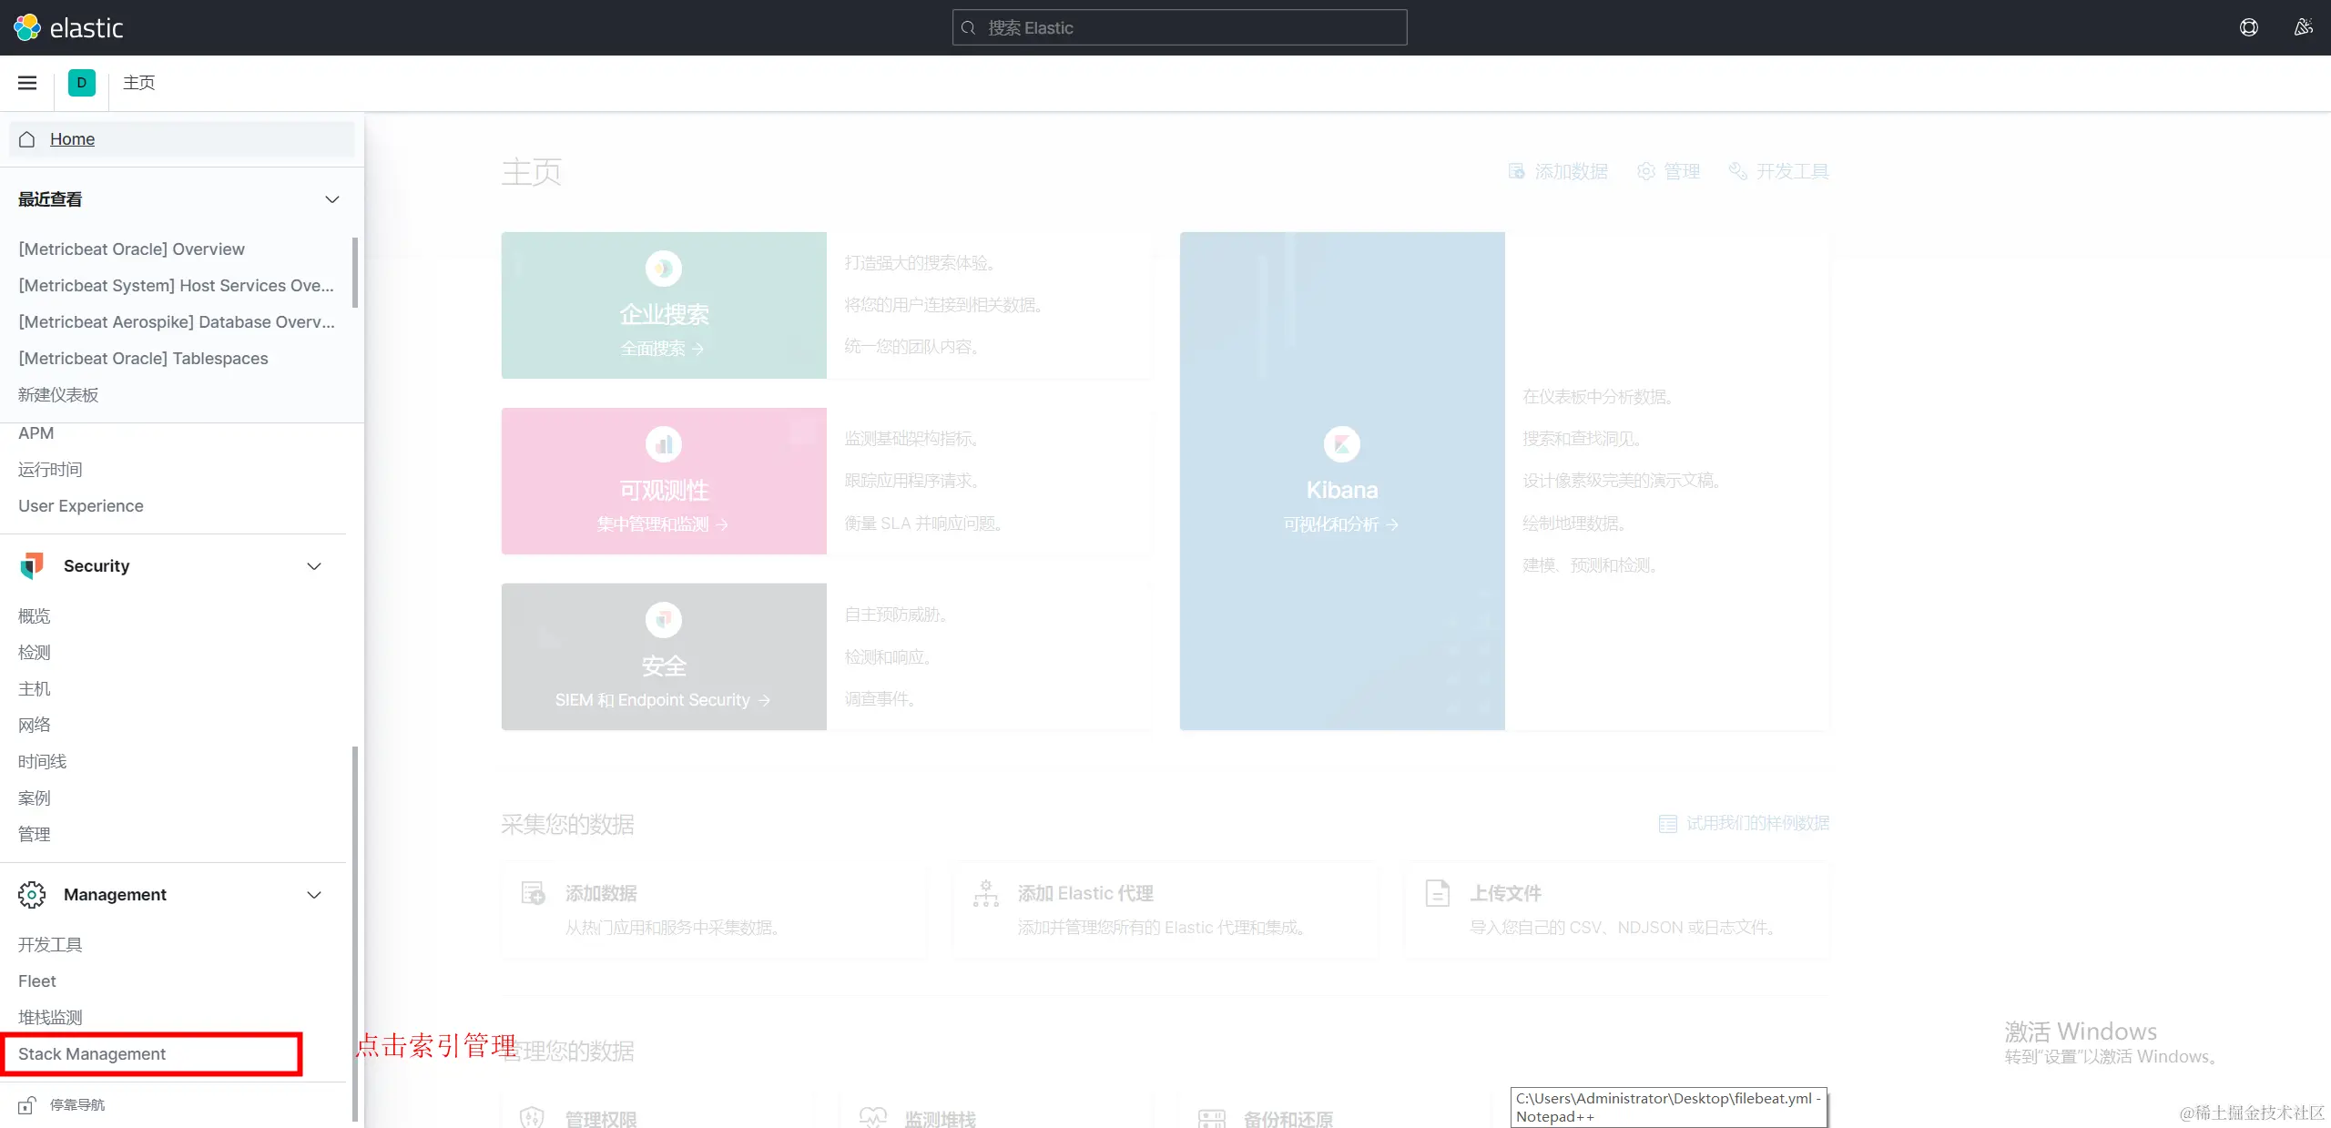The height and width of the screenshot is (1128, 2331).
Task: Click the recent items list scrollbar
Action: pyautogui.click(x=354, y=273)
